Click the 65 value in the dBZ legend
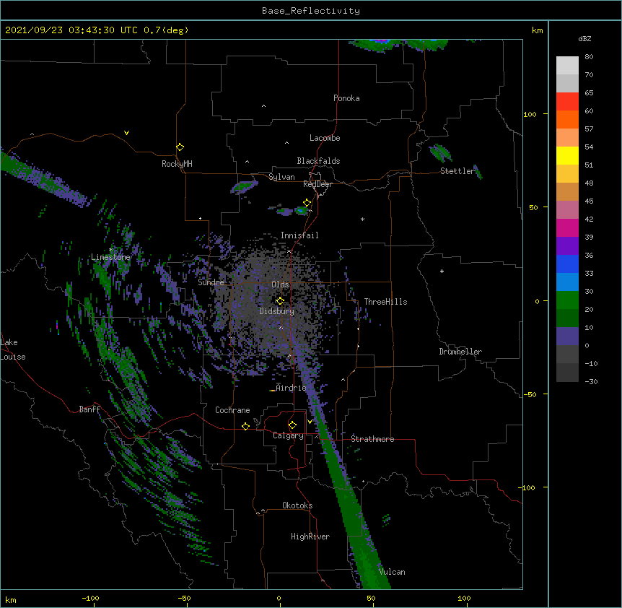Screen dimensions: 622x608 589,92
